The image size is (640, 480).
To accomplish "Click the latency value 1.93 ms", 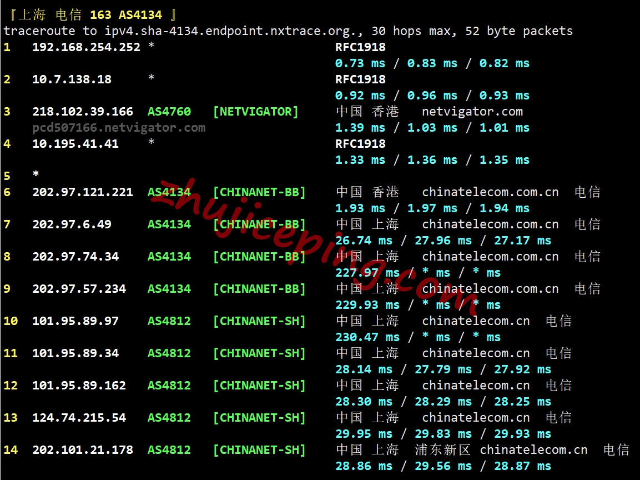I will click(360, 208).
